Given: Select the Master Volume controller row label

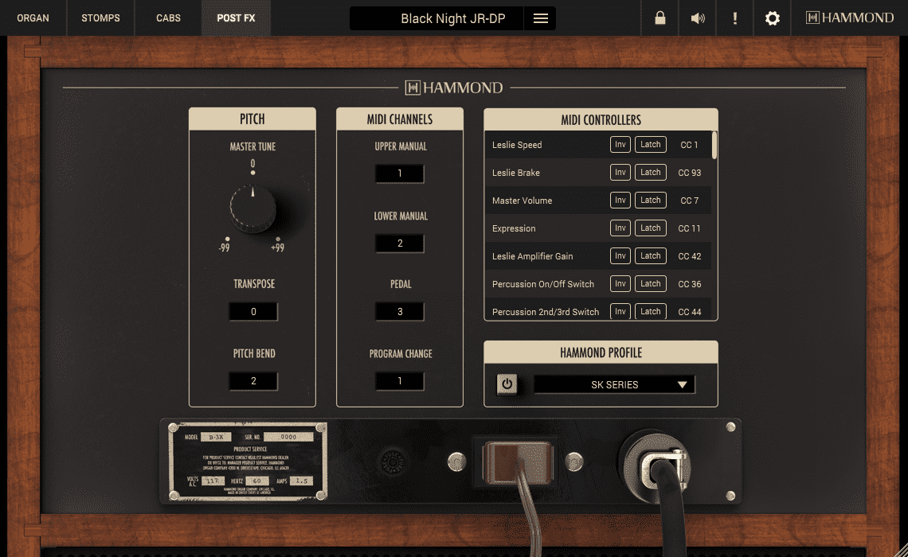Looking at the screenshot, I should point(522,201).
